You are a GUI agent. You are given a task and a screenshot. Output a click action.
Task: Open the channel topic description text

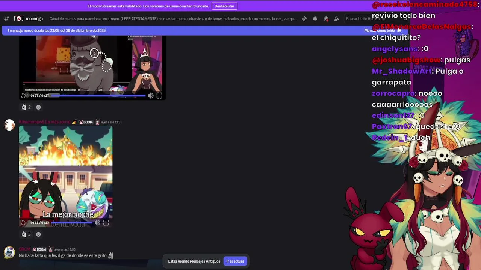173,18
